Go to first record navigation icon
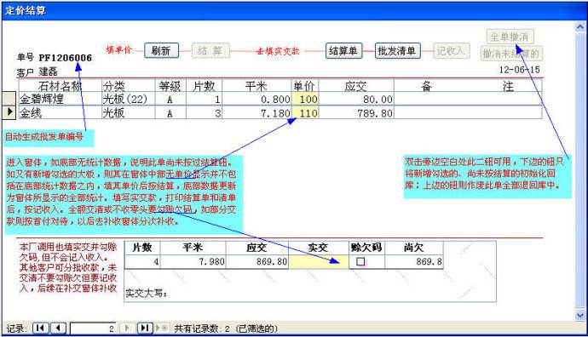The height and width of the screenshot is (337, 588). 41,328
